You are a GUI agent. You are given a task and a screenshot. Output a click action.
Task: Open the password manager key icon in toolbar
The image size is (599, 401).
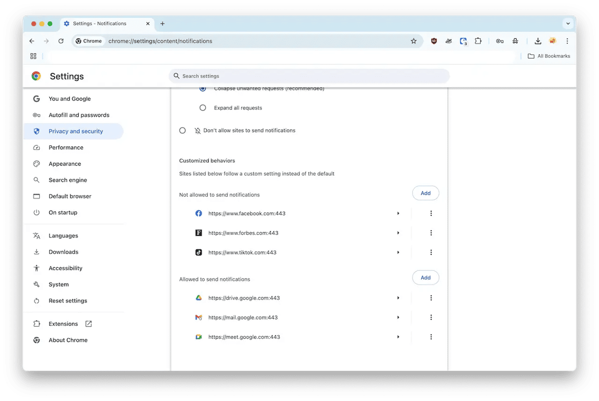499,41
